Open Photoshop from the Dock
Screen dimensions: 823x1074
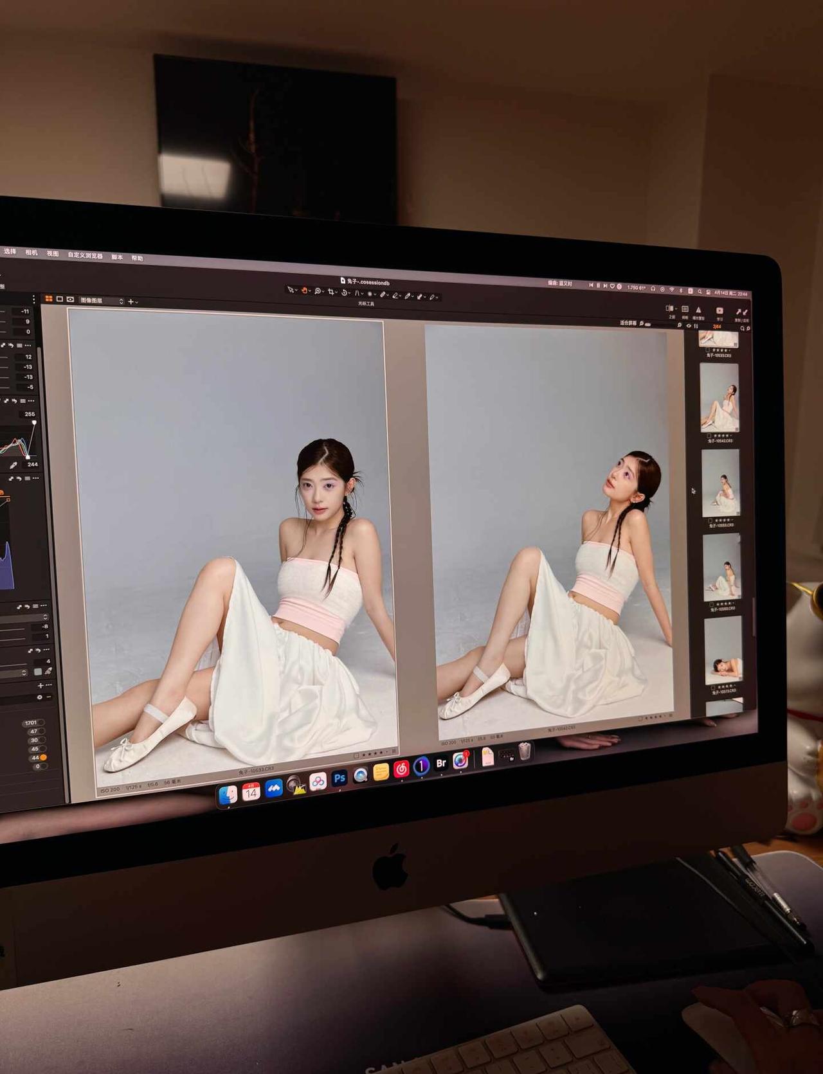(x=339, y=778)
